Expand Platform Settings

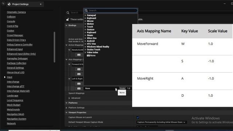(x=66, y=108)
